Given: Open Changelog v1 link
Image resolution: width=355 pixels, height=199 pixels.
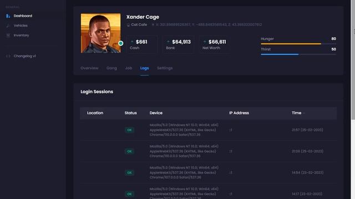Looking at the screenshot, I should coord(24,56).
